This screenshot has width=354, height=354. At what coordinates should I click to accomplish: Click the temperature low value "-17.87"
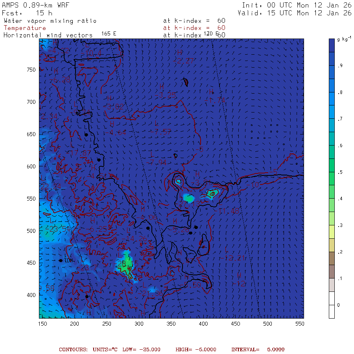pyautogui.click(x=79, y=153)
